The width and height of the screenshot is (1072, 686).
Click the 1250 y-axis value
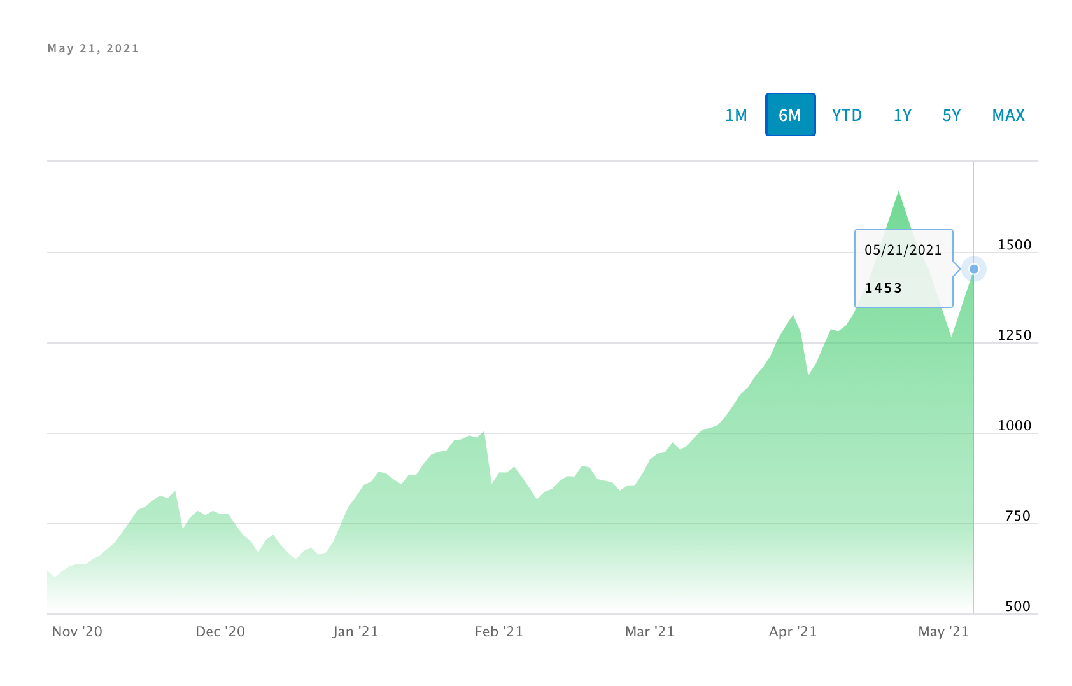1014,335
